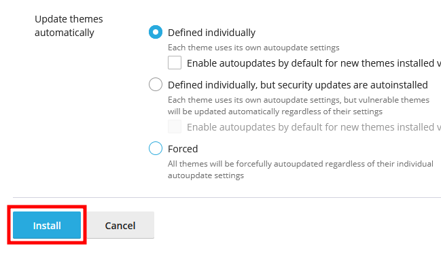441x255 pixels.
Task: Click "Defined individually, but security updates are autoinstalled" label
Action: point(298,85)
